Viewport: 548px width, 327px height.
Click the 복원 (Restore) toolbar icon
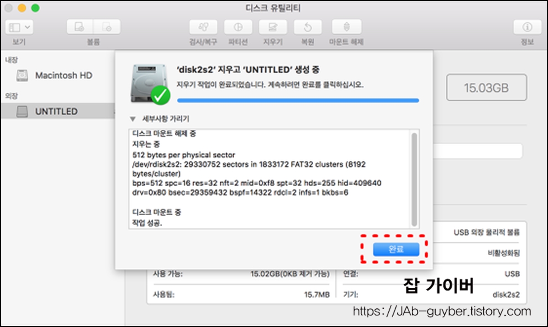307,27
